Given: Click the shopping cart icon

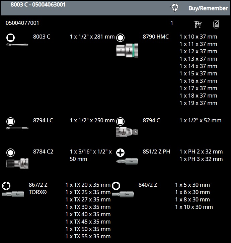Looking at the screenshot, I should tap(198, 24).
